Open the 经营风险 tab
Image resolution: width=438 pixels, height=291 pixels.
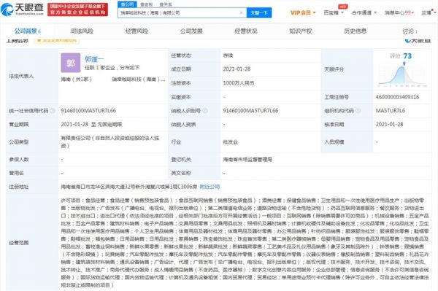(137, 31)
